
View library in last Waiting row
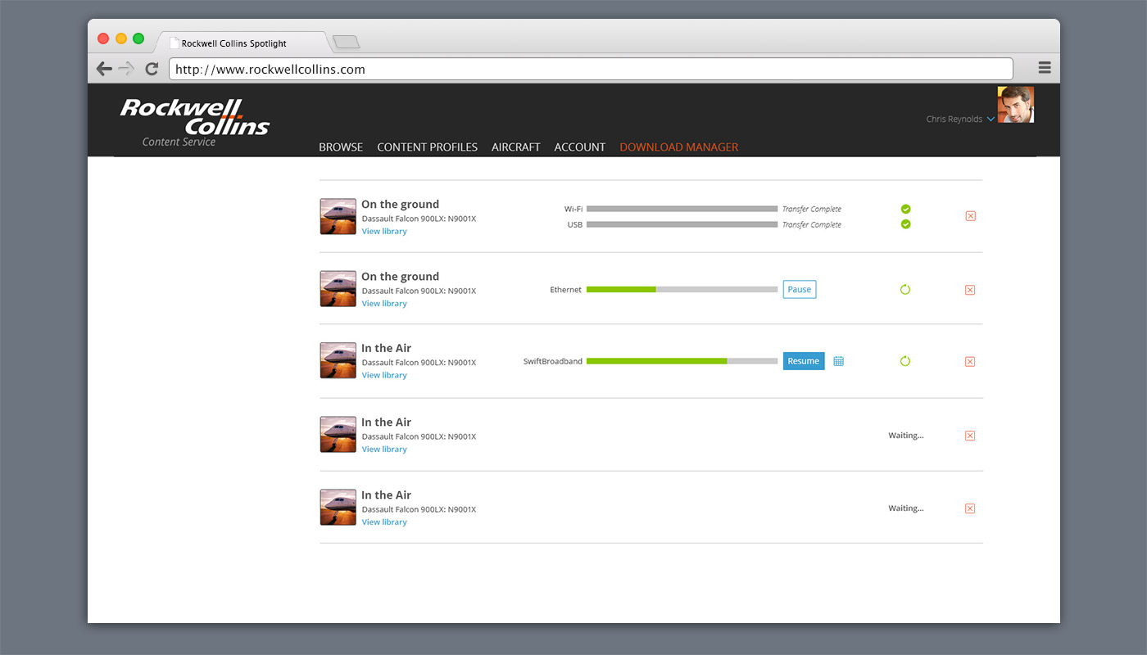384,522
